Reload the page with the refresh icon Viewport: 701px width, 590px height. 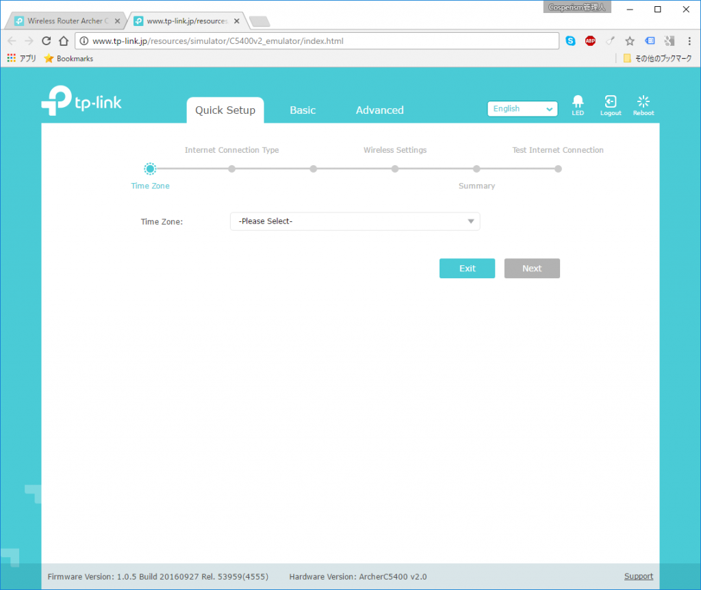tap(46, 40)
